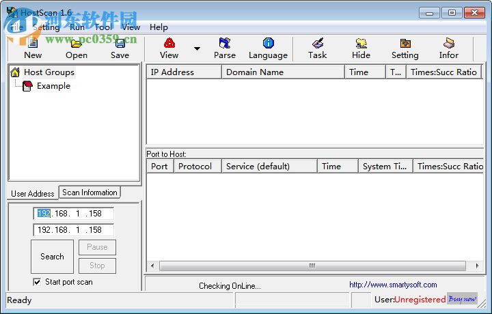Screen dimensions: 492x314
Task: Select the Example group icon
Action: click(x=27, y=86)
